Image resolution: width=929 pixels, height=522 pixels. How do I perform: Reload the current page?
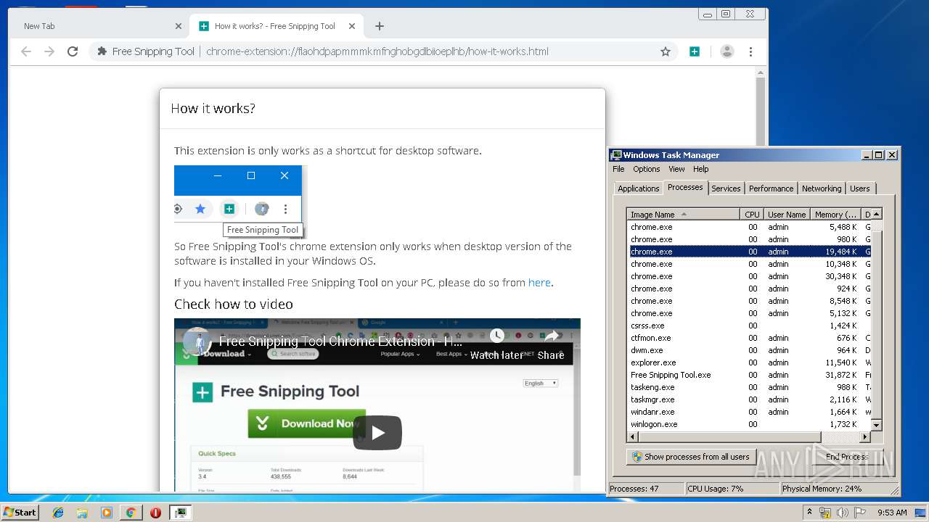73,51
